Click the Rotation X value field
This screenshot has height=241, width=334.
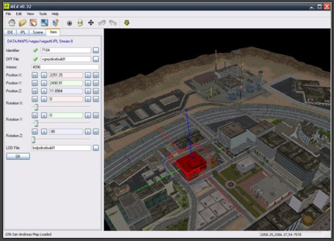(66, 99)
